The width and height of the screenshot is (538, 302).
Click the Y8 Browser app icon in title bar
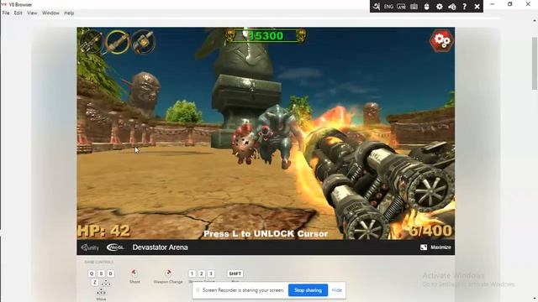pos(4,4)
